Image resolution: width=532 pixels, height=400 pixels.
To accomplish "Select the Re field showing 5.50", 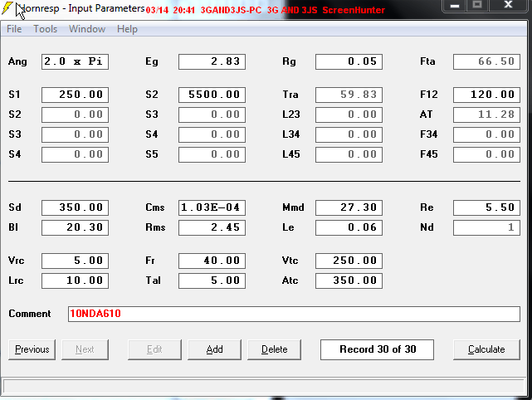I will coord(486,207).
